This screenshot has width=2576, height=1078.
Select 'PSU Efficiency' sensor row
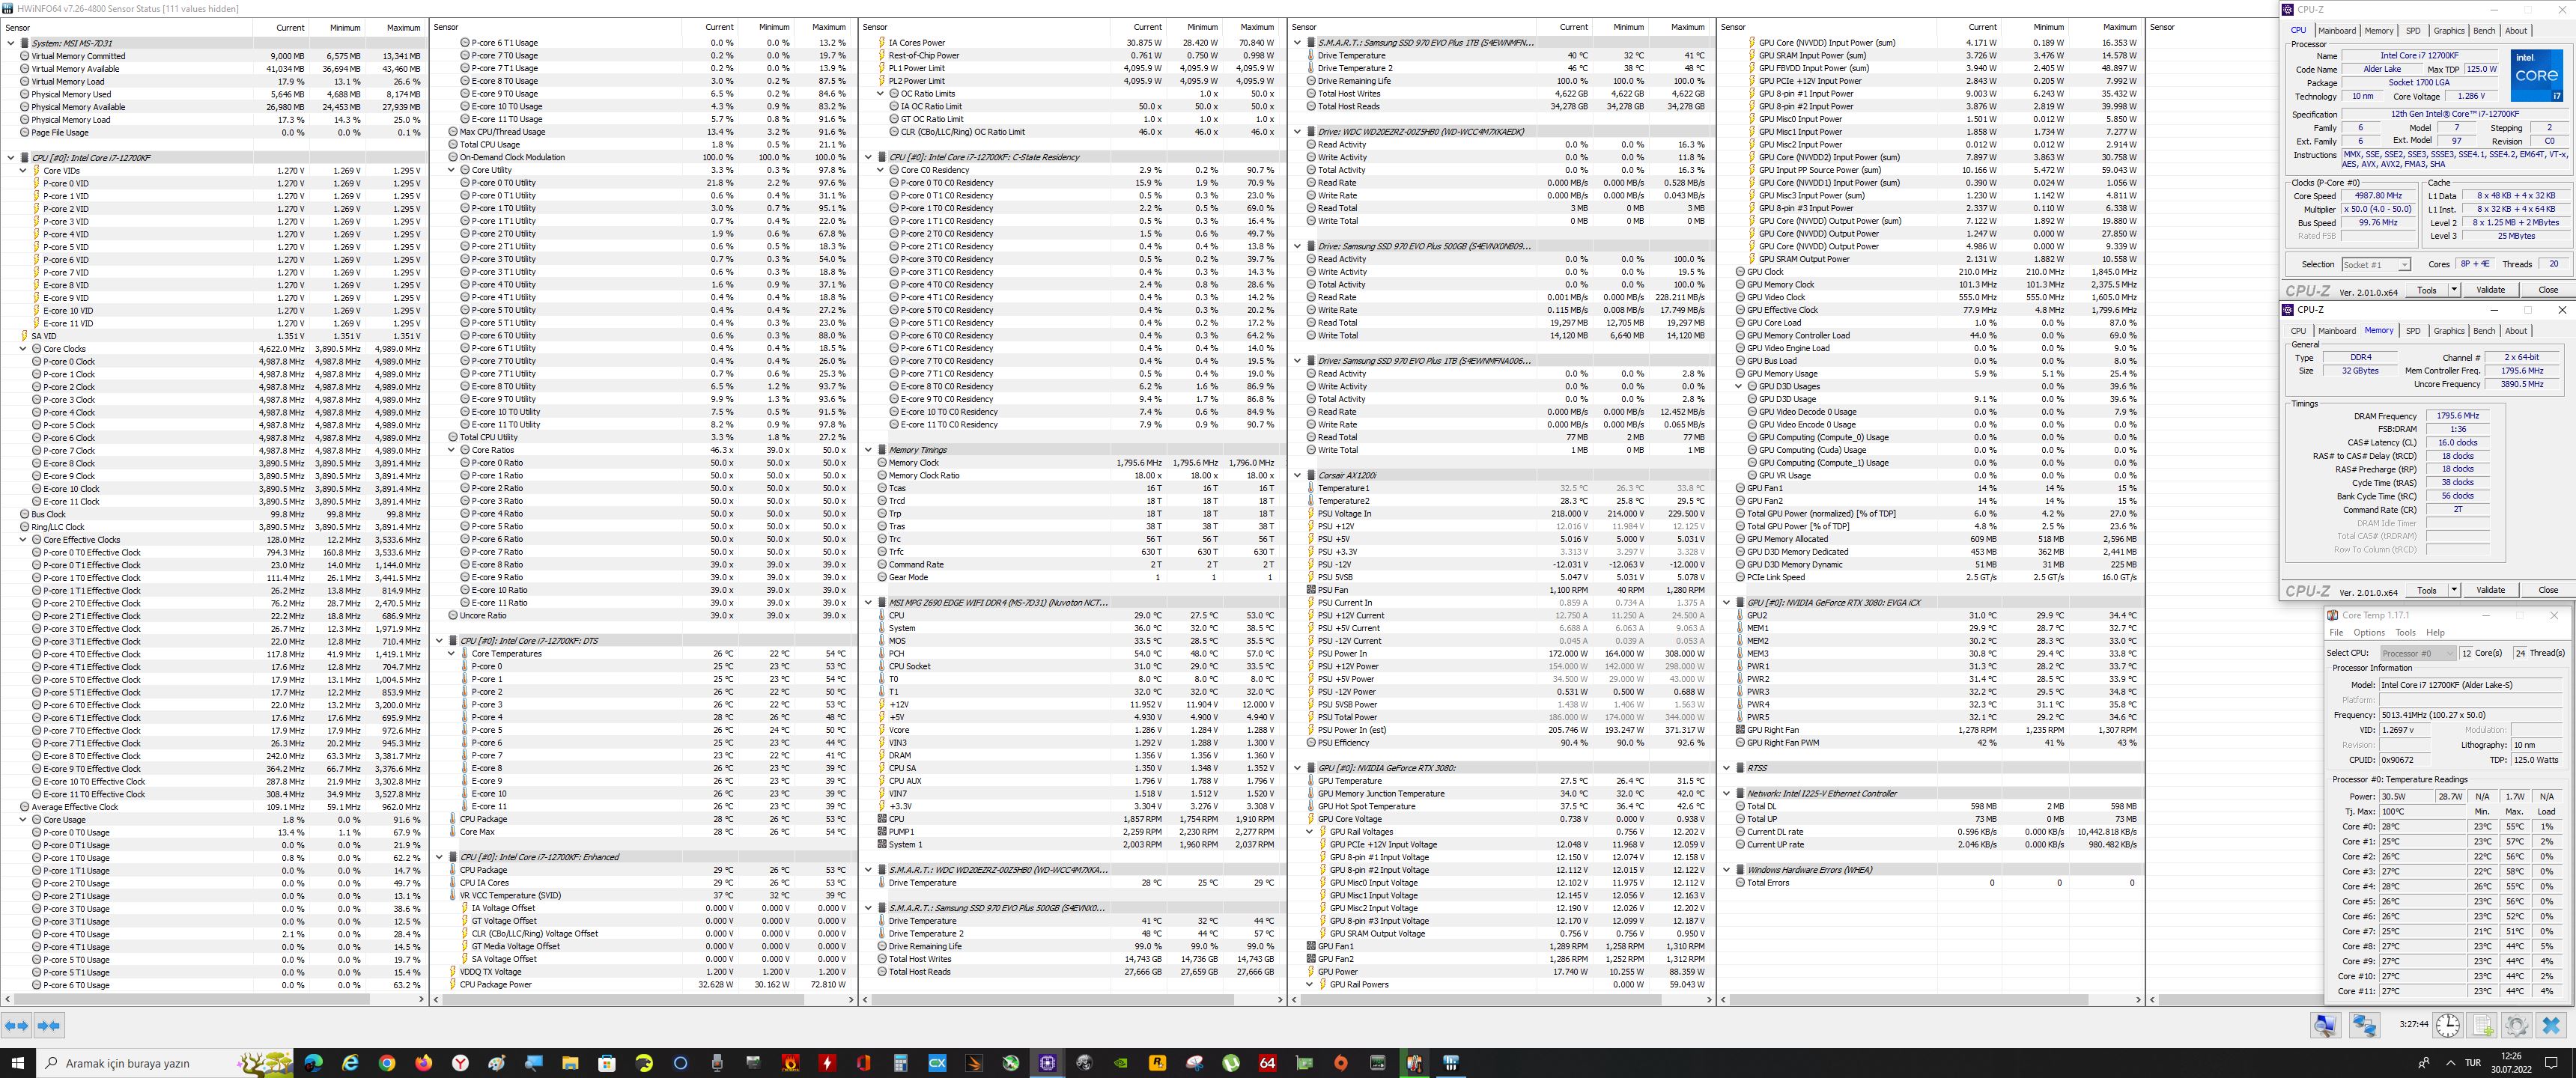[1501, 743]
